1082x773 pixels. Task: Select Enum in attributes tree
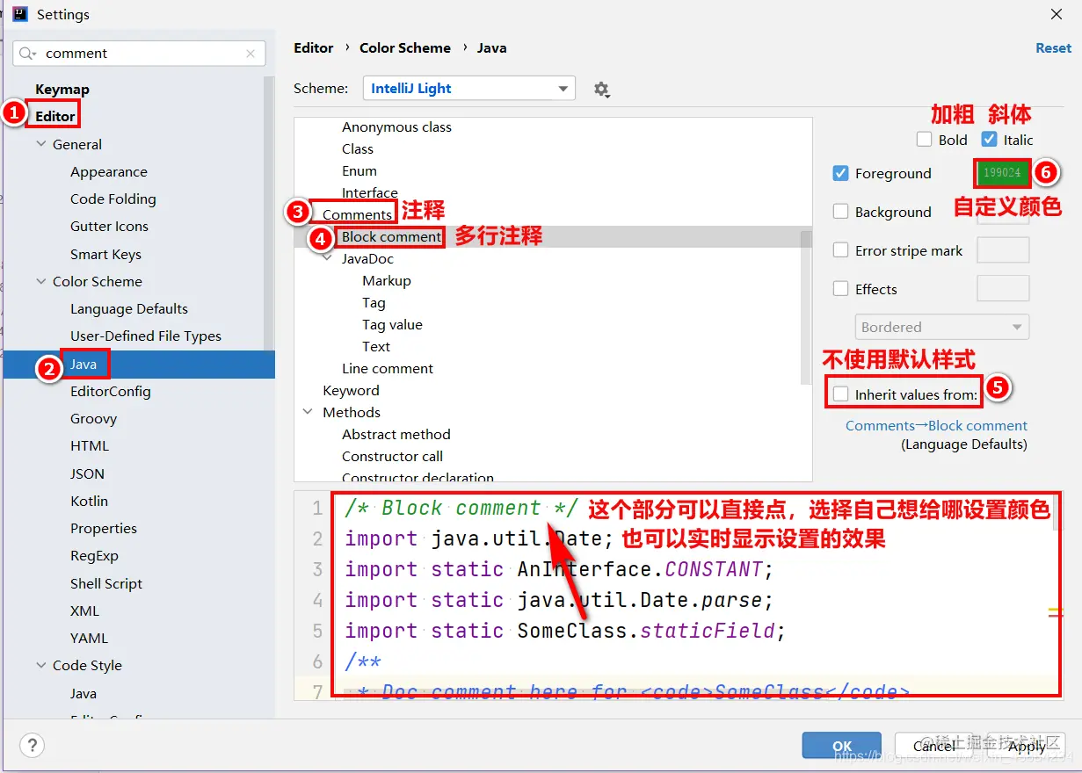click(359, 171)
